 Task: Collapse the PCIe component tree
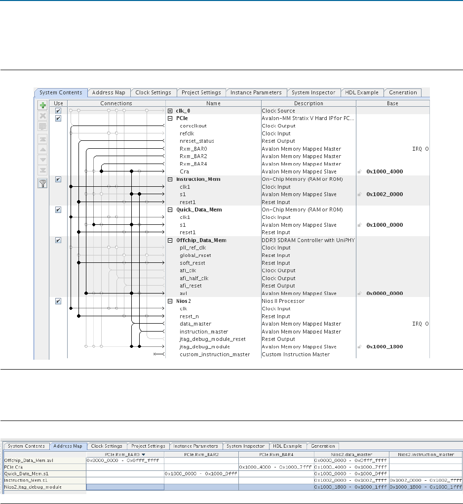[x=170, y=118]
